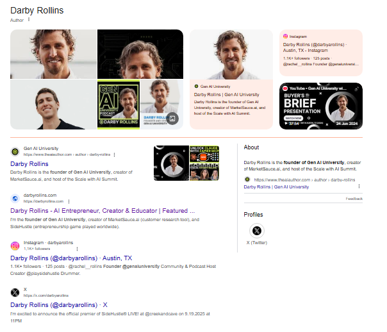Open the Instagram card for @darbyarollins
Viewport: 387px width, 332px height.
(321, 53)
